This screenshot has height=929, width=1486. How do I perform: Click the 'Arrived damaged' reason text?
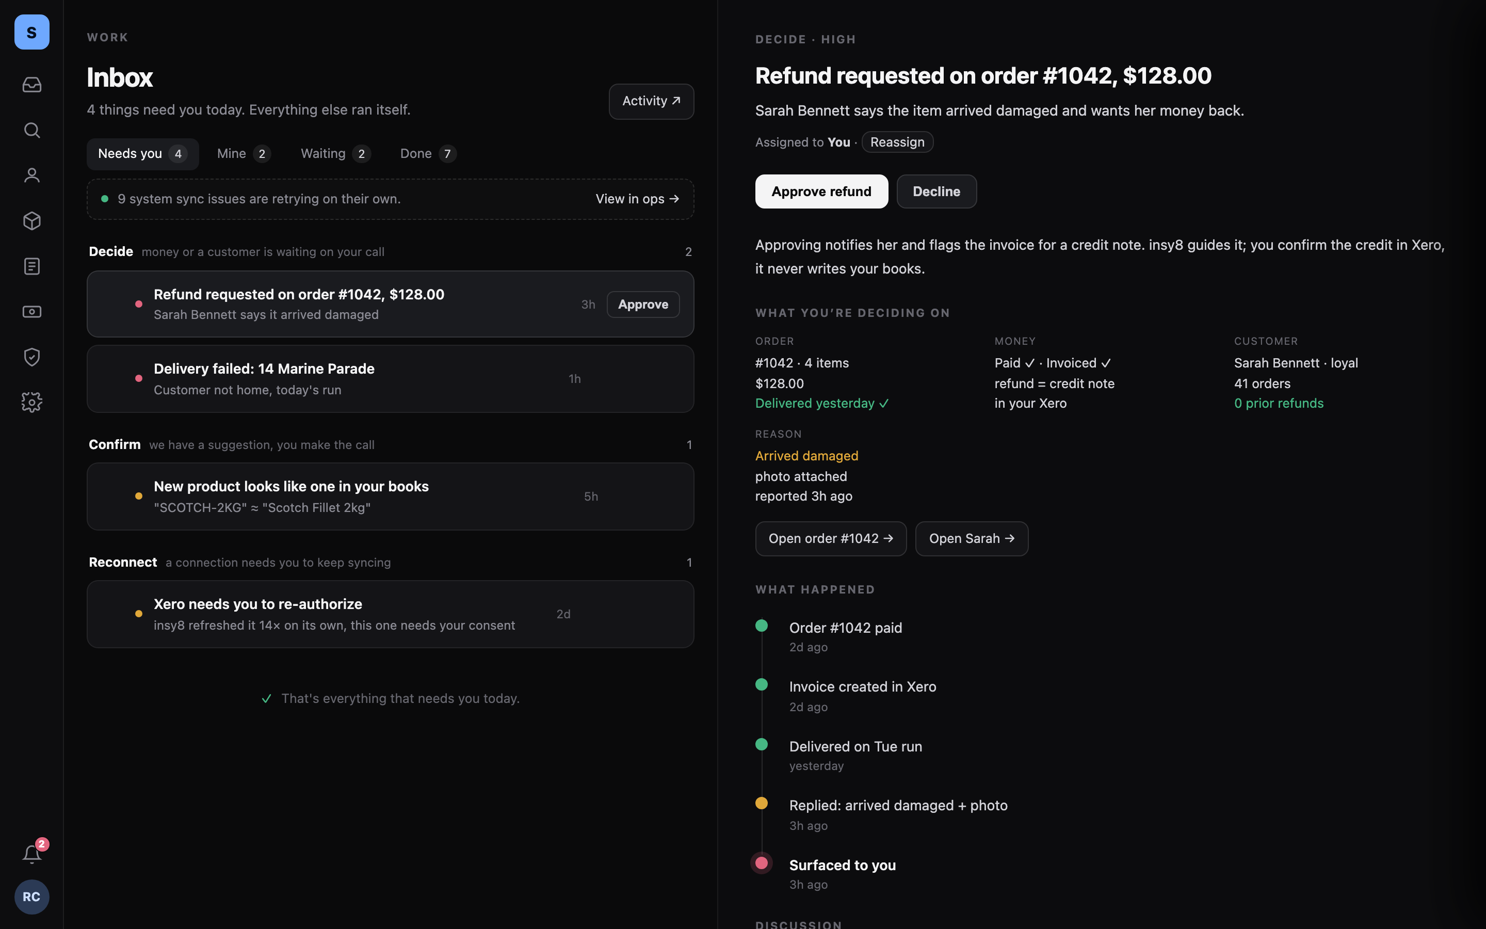(x=806, y=456)
